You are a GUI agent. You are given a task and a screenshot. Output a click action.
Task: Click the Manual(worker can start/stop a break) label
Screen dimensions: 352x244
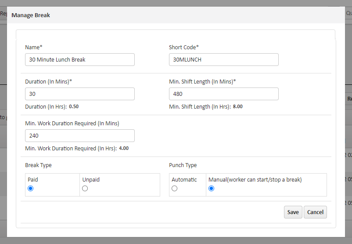(x=255, y=179)
